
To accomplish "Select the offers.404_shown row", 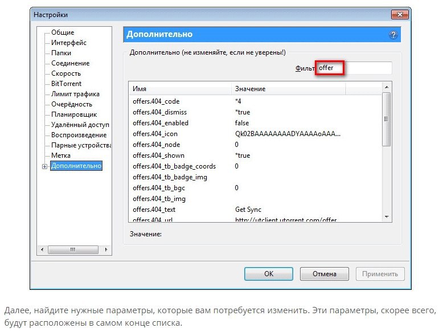I will (x=255, y=155).
